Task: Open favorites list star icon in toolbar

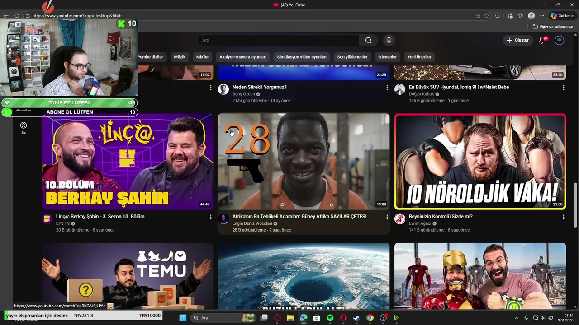Action: 520,15
